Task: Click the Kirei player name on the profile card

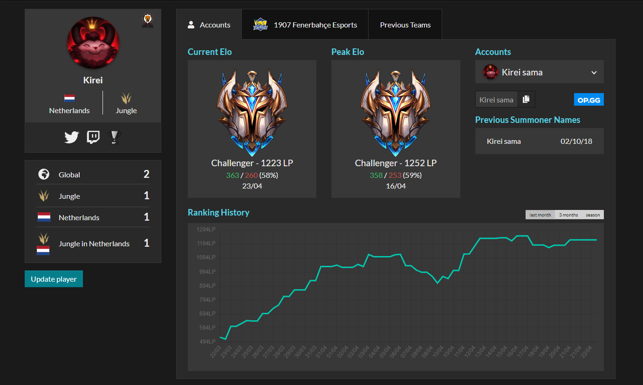Action: tap(93, 80)
